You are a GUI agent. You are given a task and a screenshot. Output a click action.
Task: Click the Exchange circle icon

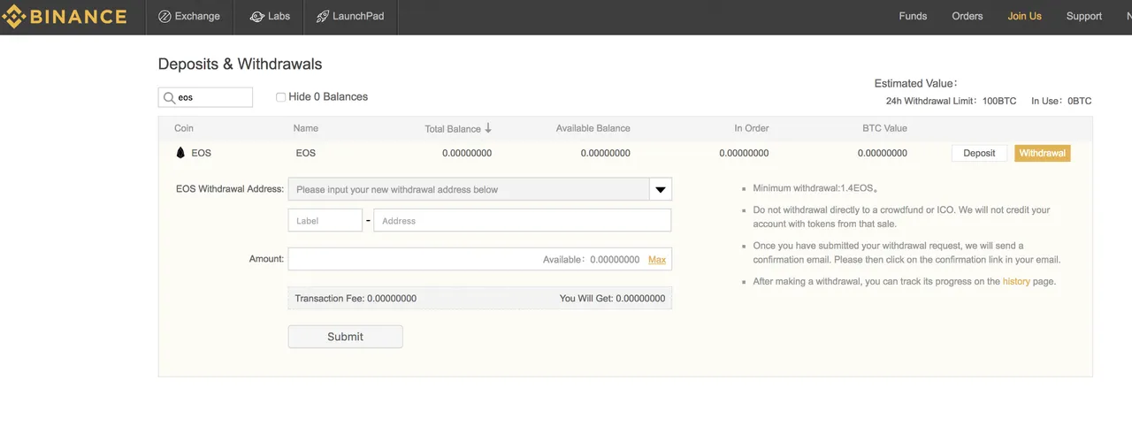164,17
